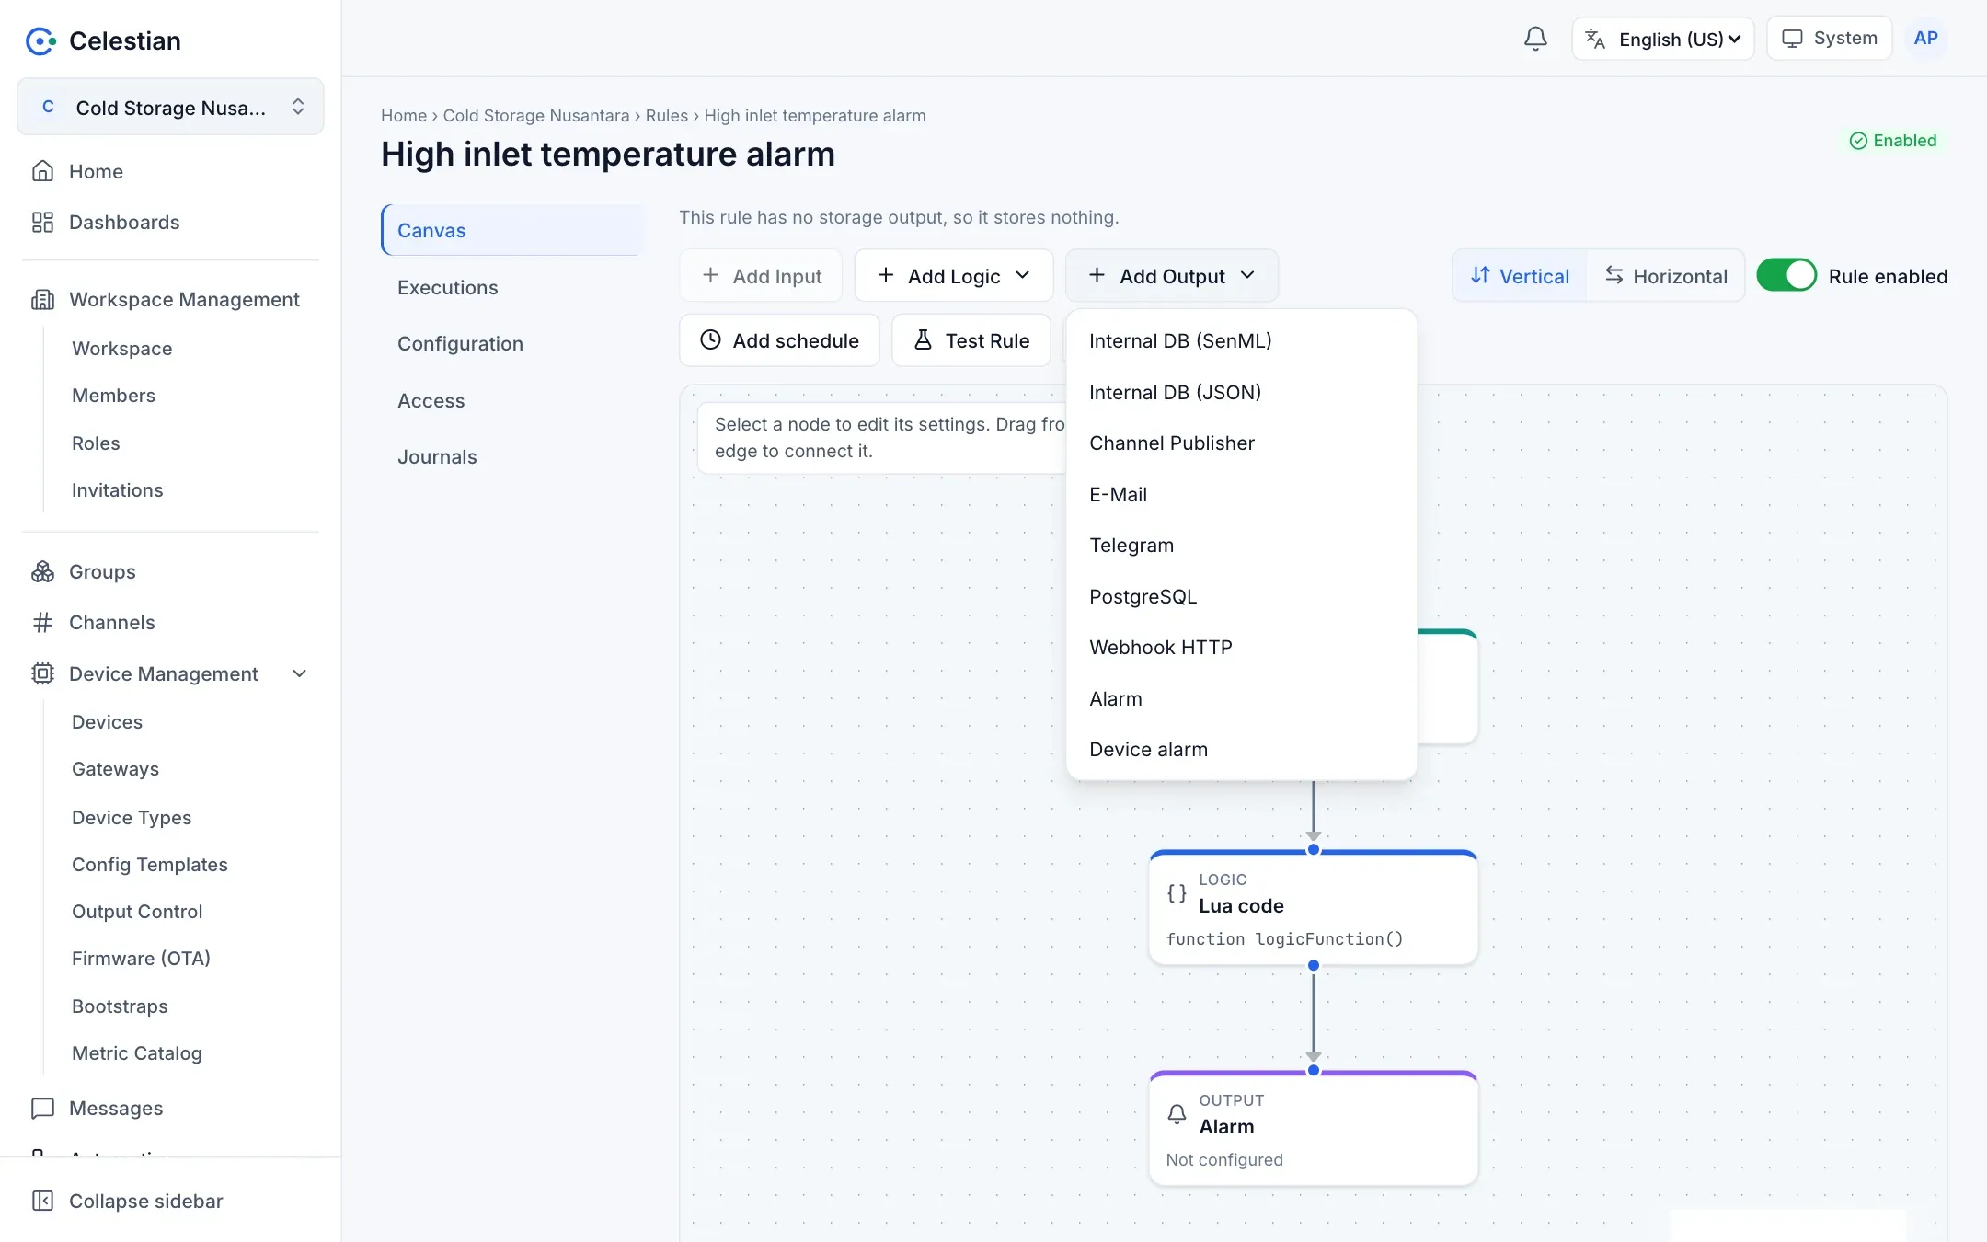Open the Cold Storage Nusa... workspace switcher

(170, 107)
